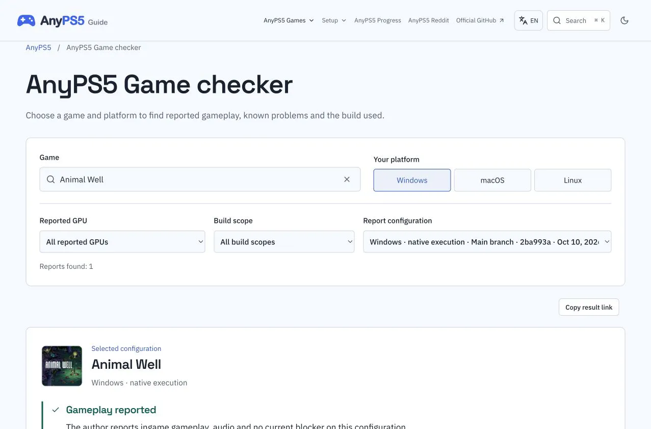
Task: Click the Animal Well cover thumbnail
Action: [x=62, y=366]
